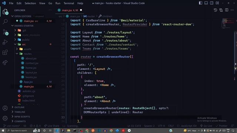This screenshot has height=133, width=237.
Task: Open the Live Share activity icon
Action: [x=5, y=62]
